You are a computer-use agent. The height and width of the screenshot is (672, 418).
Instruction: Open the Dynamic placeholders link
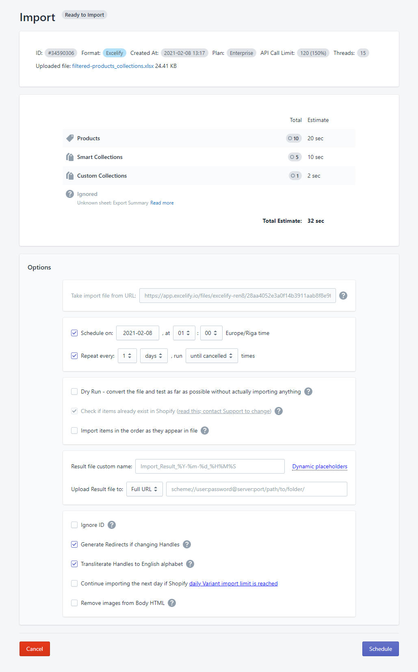pos(320,466)
